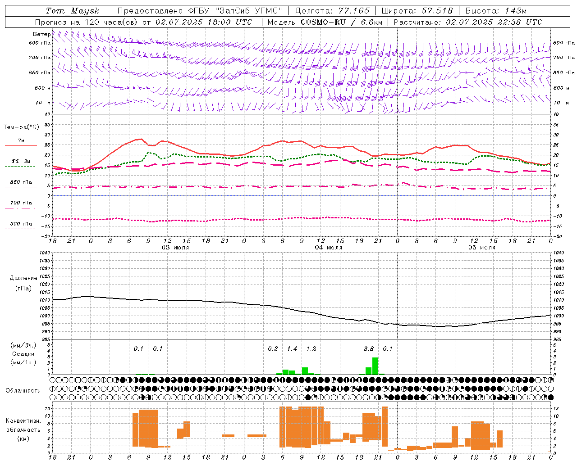Click 'Рассчитано: 02.07.2025 22:38 UTC' timestamp
This screenshot has width=577, height=461.
pos(468,22)
